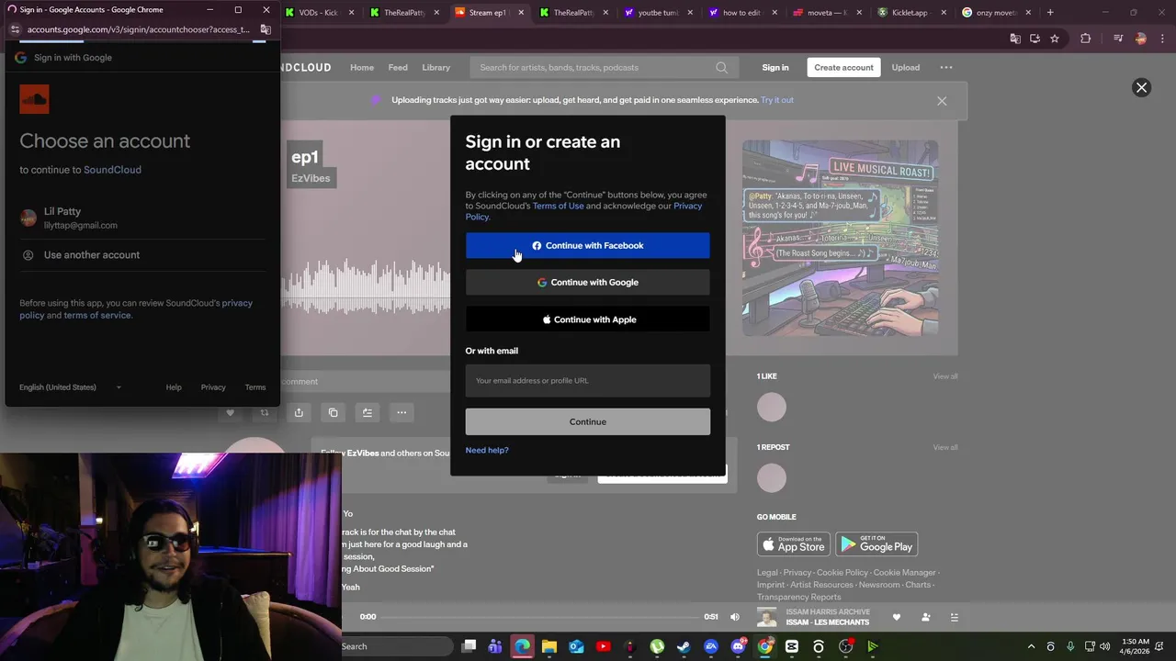Follow the Try it out link in banner
This screenshot has height=661, width=1176.
(777, 100)
